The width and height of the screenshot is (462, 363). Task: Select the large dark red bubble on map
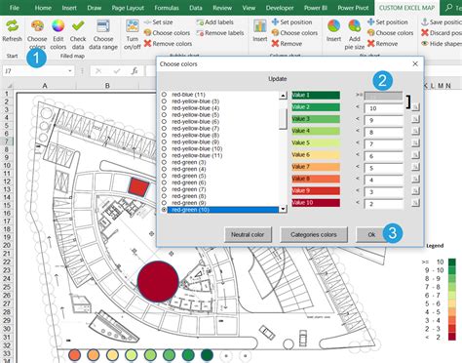coord(158,281)
